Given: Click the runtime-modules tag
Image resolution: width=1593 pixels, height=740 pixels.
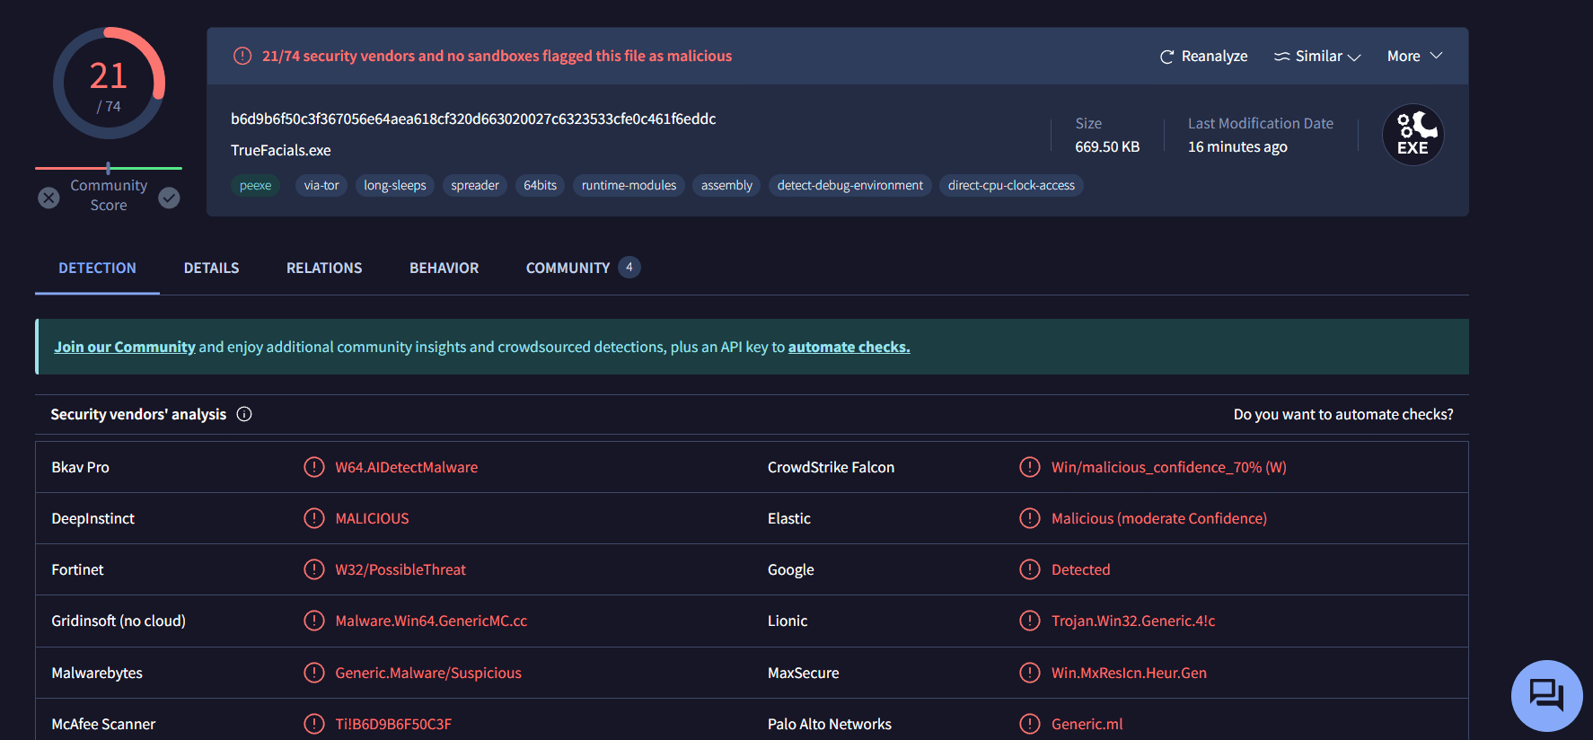Looking at the screenshot, I should coord(629,186).
